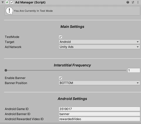Disable the Ad Manager script checkbox

[12, 2]
